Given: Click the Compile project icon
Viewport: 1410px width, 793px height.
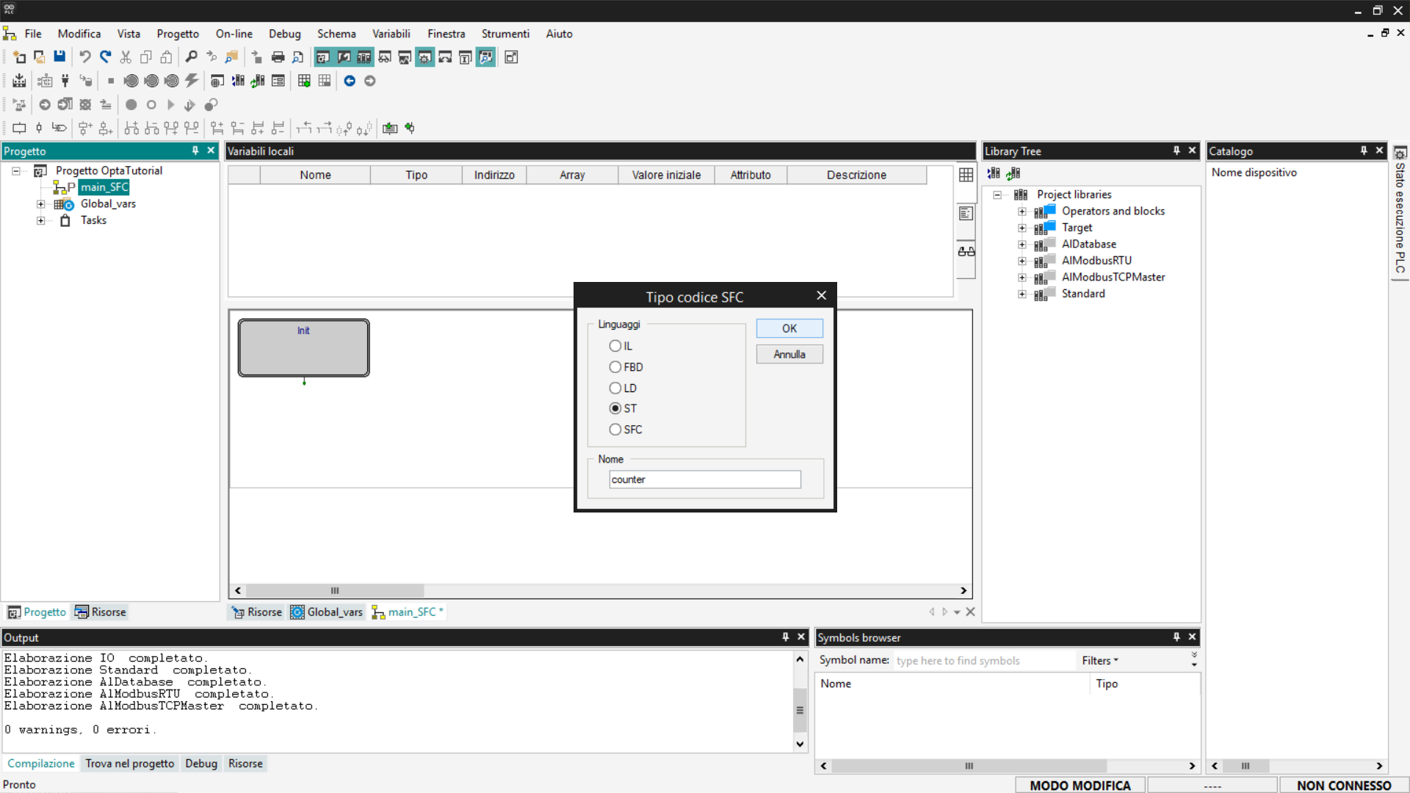Looking at the screenshot, I should point(19,81).
